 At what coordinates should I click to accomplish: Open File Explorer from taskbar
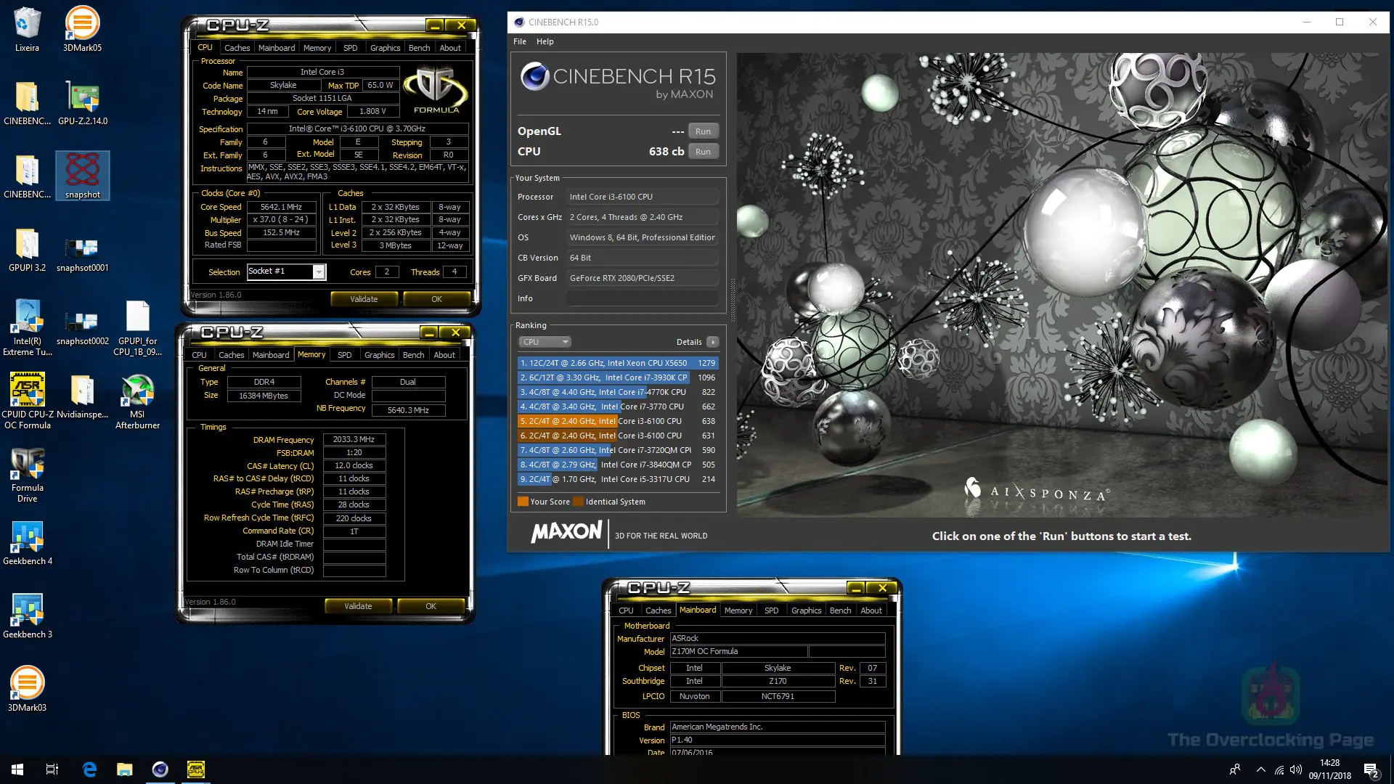[125, 769]
